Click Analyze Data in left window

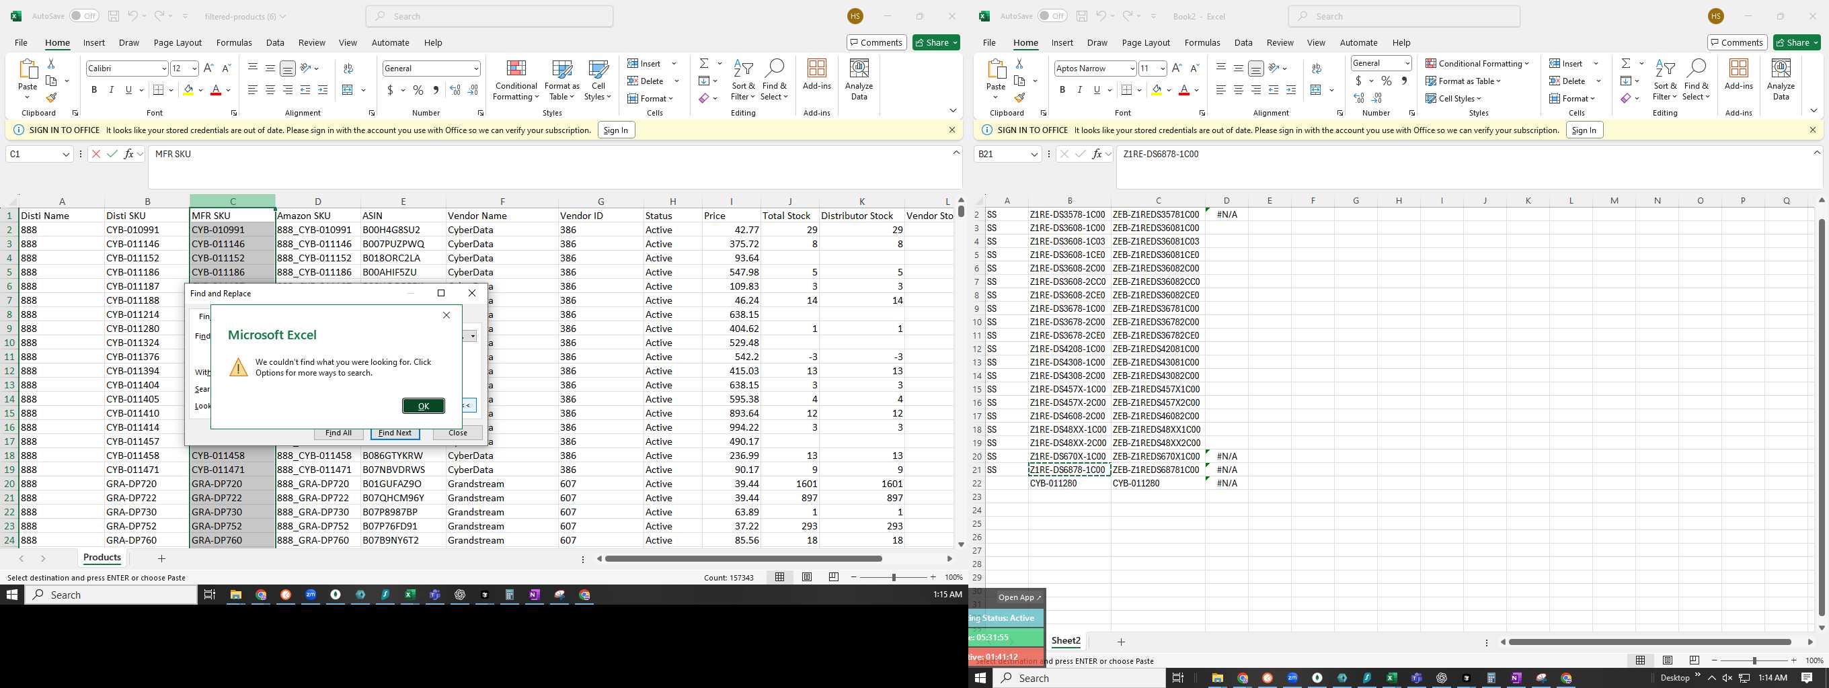click(x=859, y=79)
